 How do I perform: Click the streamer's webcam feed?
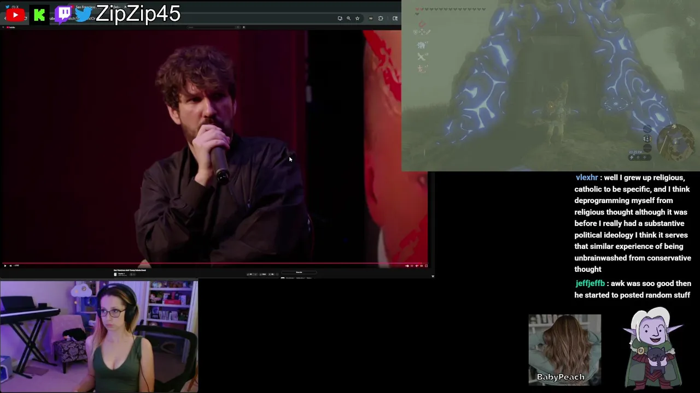coord(99,336)
